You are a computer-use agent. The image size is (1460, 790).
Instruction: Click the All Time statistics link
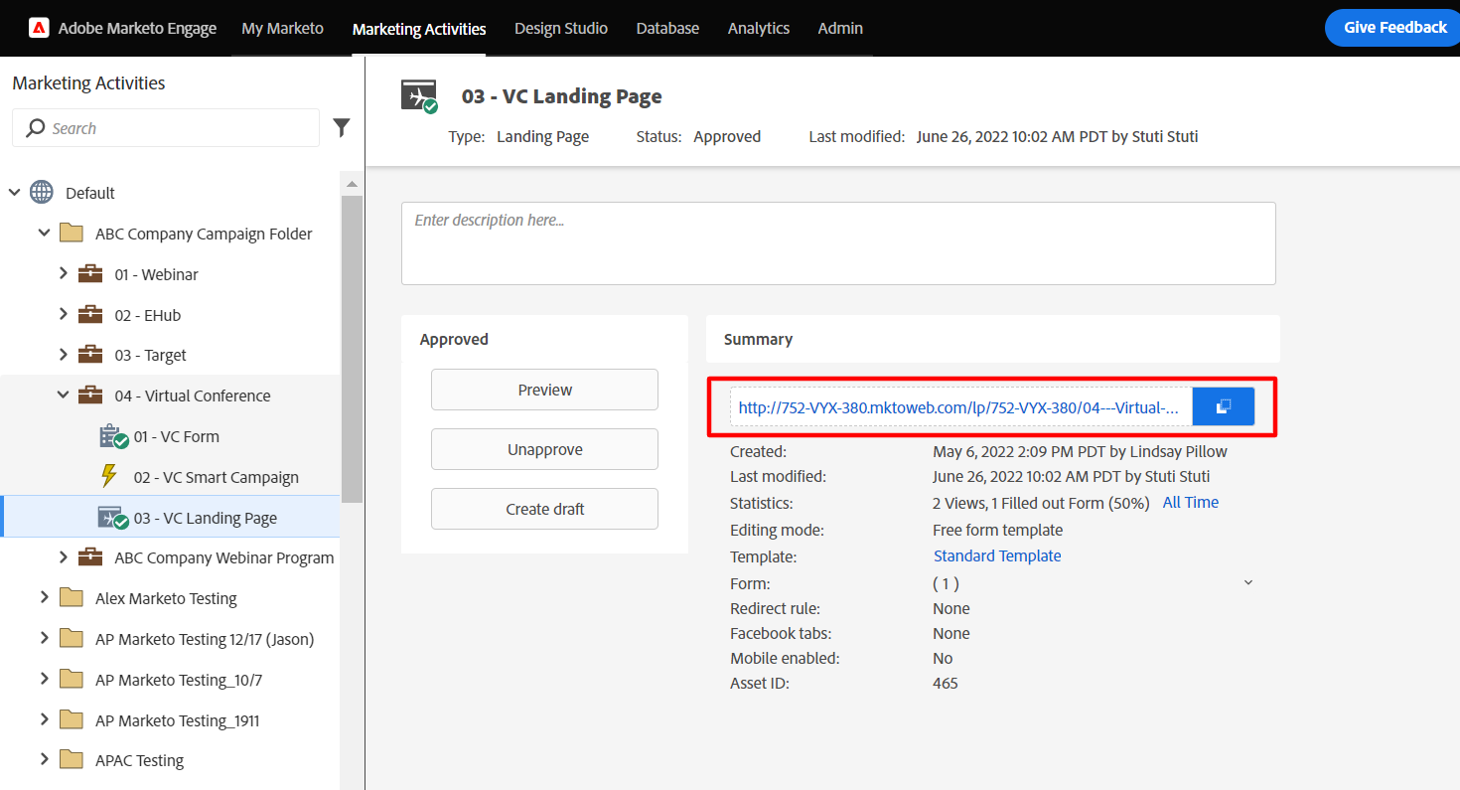point(1190,503)
